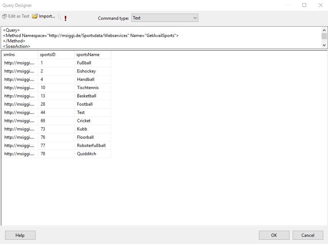The width and height of the screenshot is (328, 244).
Task: Click the Import folder icon
Action: click(x=35, y=17)
